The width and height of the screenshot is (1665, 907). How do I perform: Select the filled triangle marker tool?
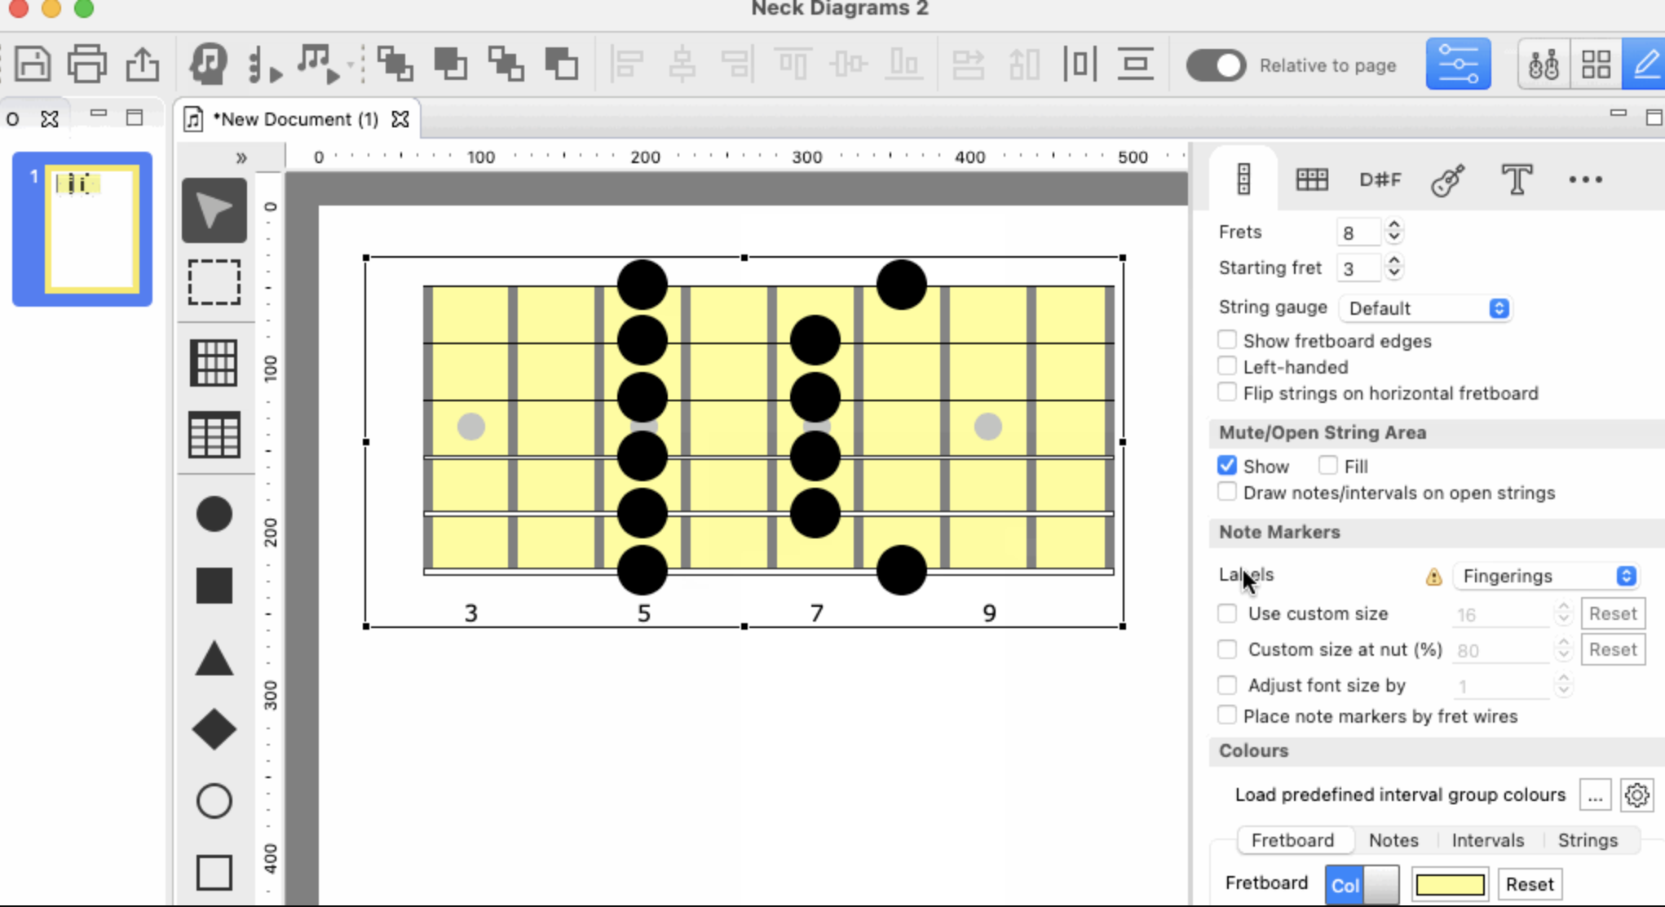click(x=214, y=658)
